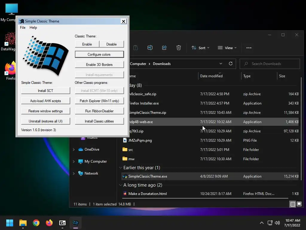The height and width of the screenshot is (230, 306).
Task: Select My Computer in navigation pane
Action: point(95,161)
